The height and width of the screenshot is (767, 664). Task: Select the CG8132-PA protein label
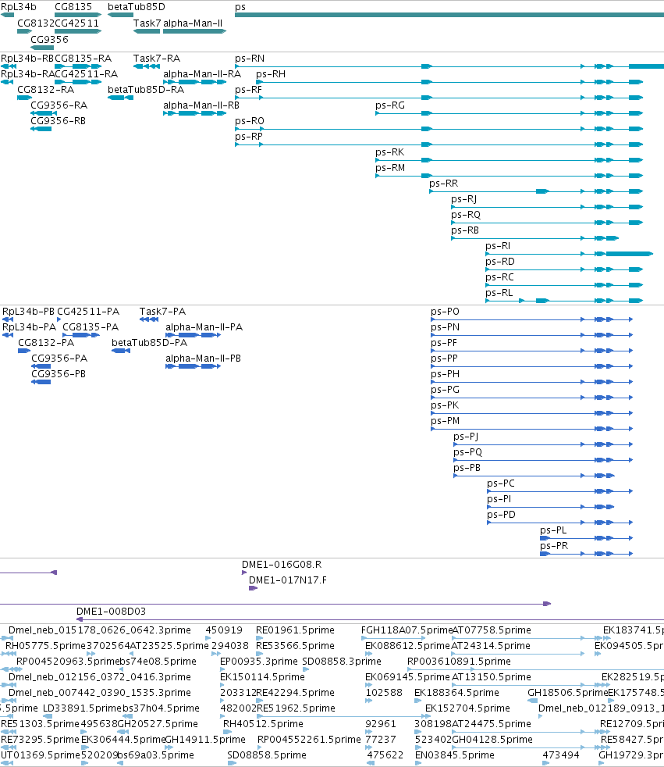[x=46, y=343]
